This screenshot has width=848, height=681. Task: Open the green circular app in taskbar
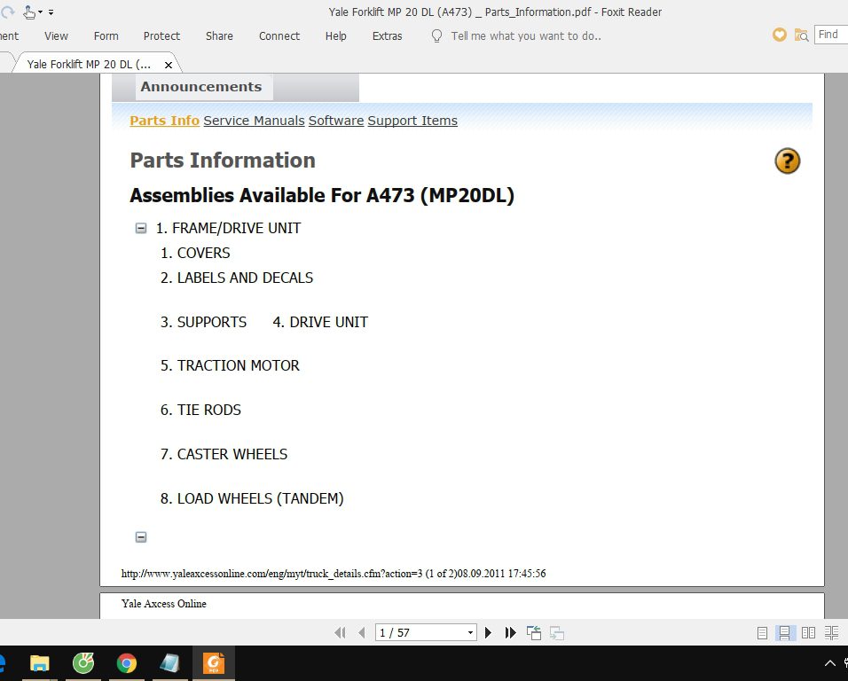83,663
